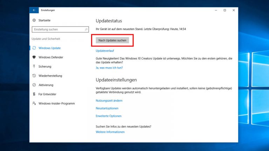Open Nutzungszeit ändern link
The width and height of the screenshot is (269, 151).
point(109,101)
